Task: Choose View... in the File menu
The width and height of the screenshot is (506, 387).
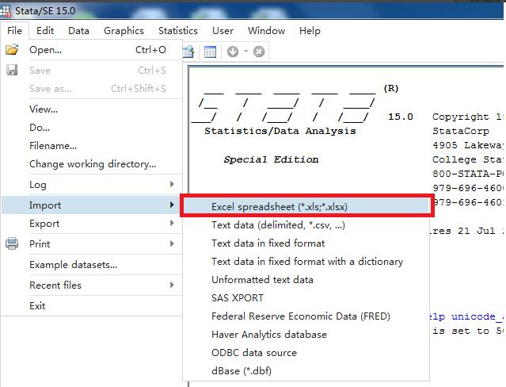Action: (92, 109)
